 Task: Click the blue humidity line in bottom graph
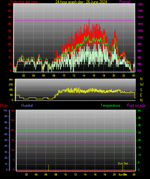point(76,134)
